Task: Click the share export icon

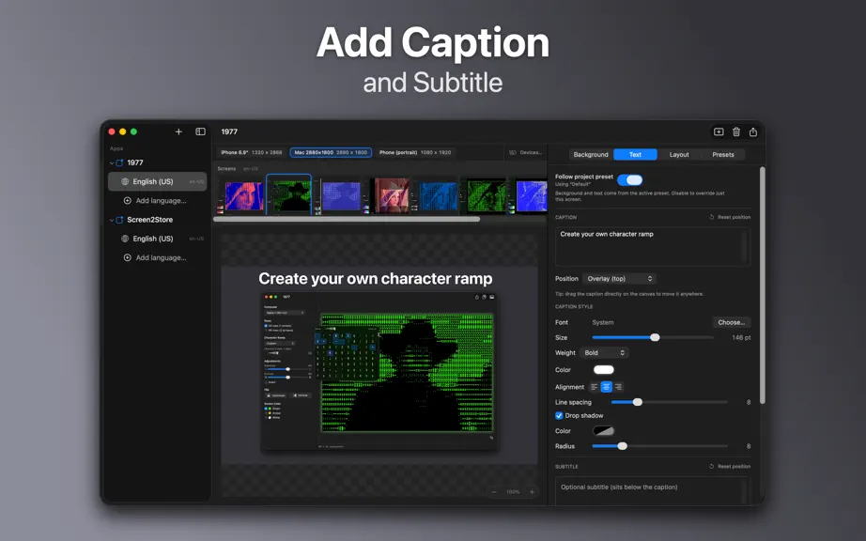Action: (x=753, y=131)
